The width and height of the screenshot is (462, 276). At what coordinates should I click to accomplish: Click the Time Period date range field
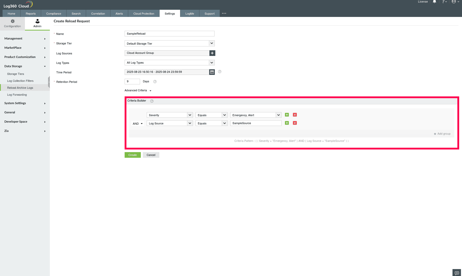pyautogui.click(x=167, y=72)
